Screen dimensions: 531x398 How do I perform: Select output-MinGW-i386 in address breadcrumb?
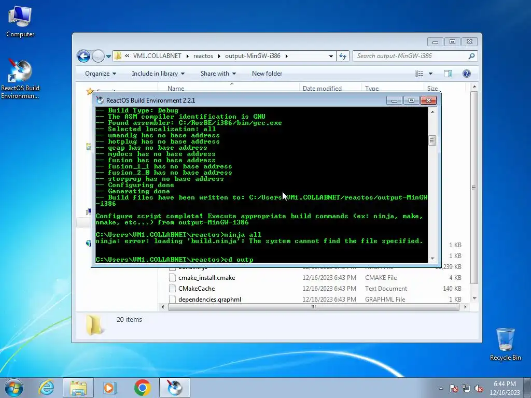253,56
